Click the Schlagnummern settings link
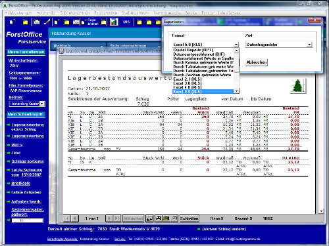The height and width of the screenshot is (246, 329). pos(24,73)
